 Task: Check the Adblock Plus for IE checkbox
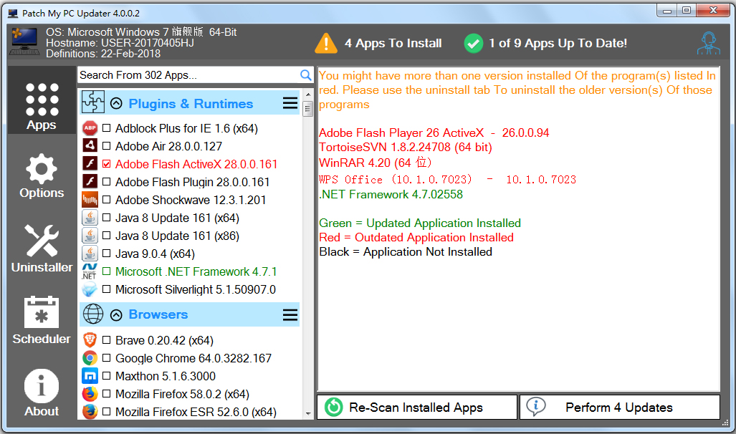[107, 128]
